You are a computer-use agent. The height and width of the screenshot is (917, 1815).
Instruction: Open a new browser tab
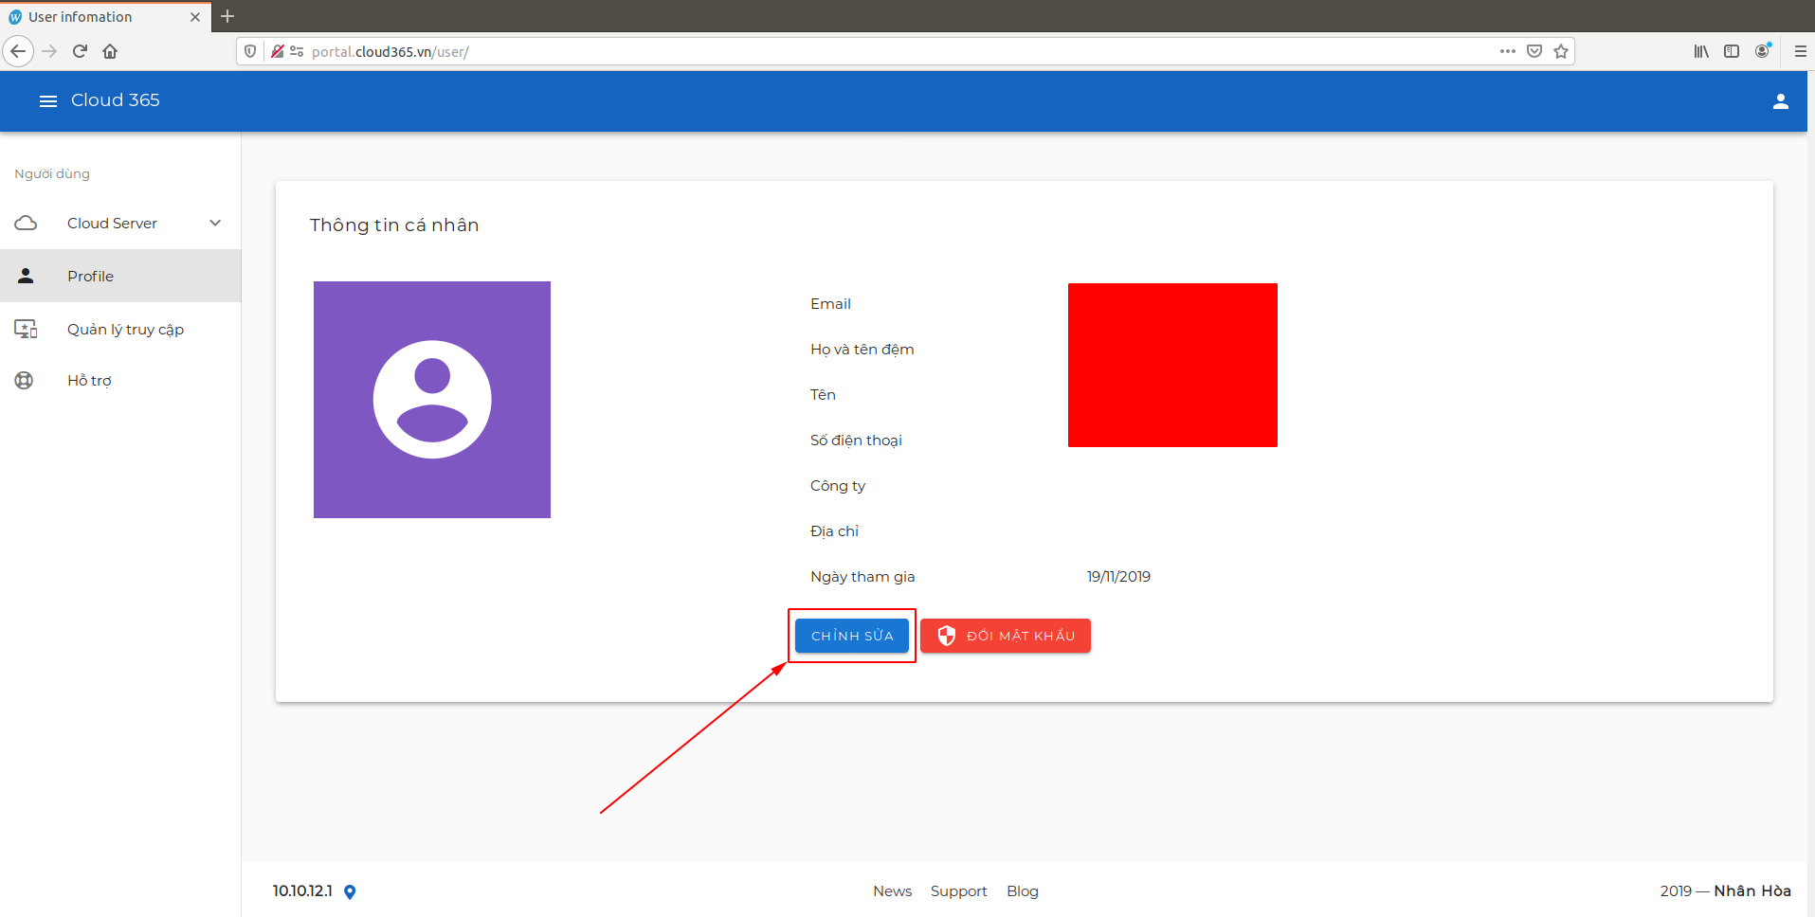click(227, 16)
